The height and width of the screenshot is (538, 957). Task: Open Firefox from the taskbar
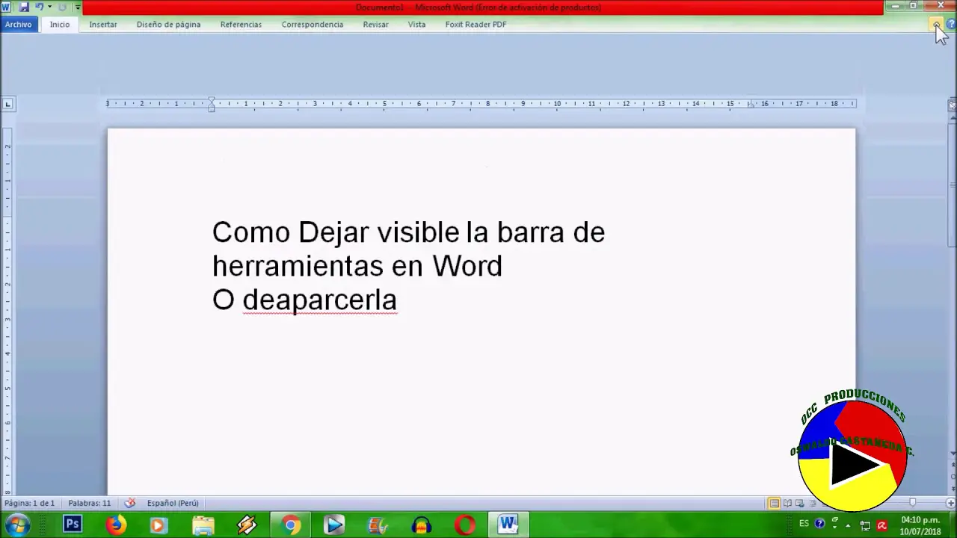point(115,525)
